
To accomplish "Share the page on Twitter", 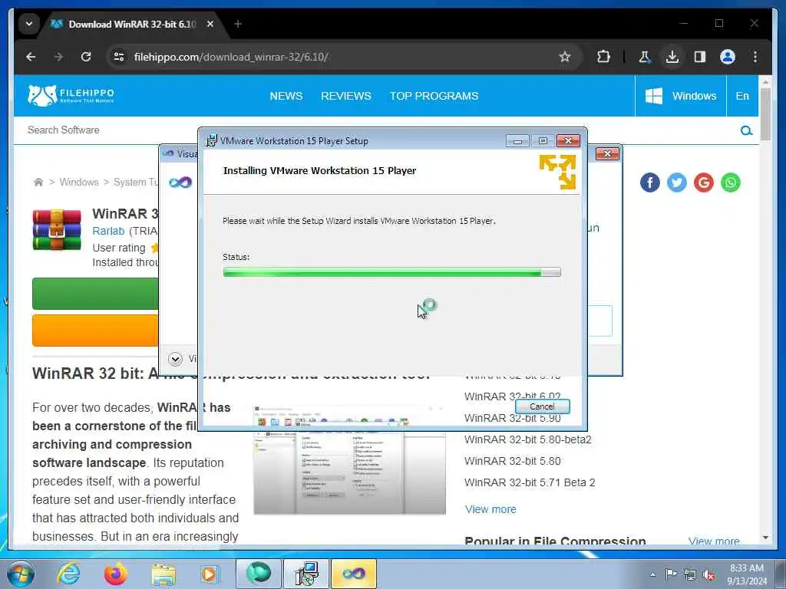I will (677, 183).
